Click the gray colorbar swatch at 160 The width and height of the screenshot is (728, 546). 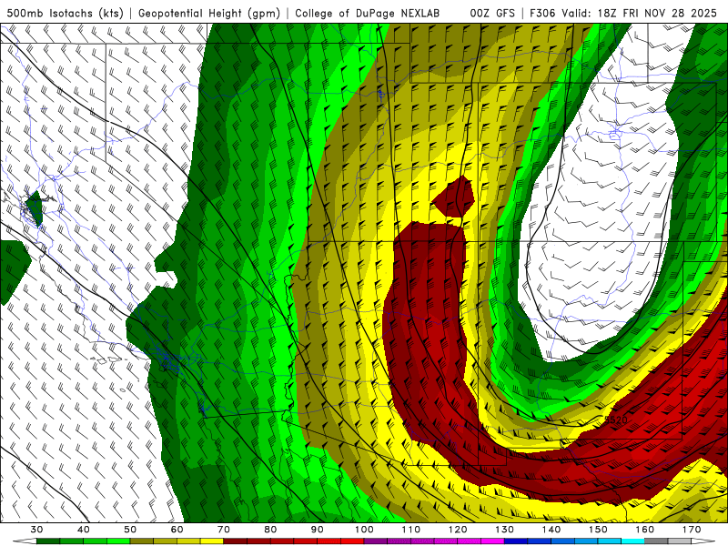point(656,541)
